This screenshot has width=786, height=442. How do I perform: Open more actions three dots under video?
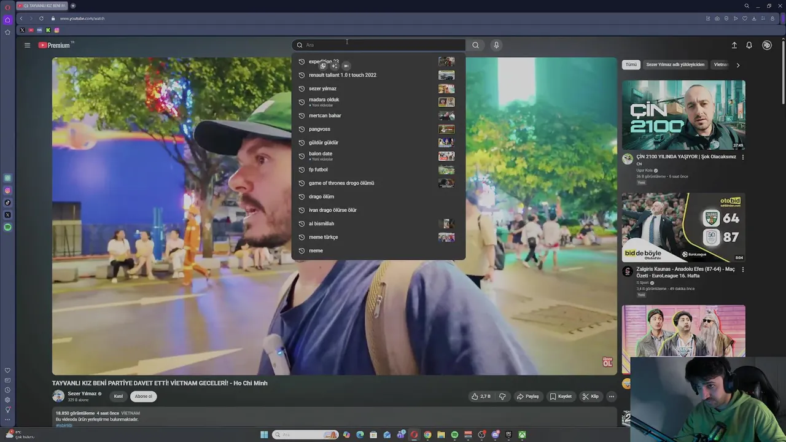(611, 397)
